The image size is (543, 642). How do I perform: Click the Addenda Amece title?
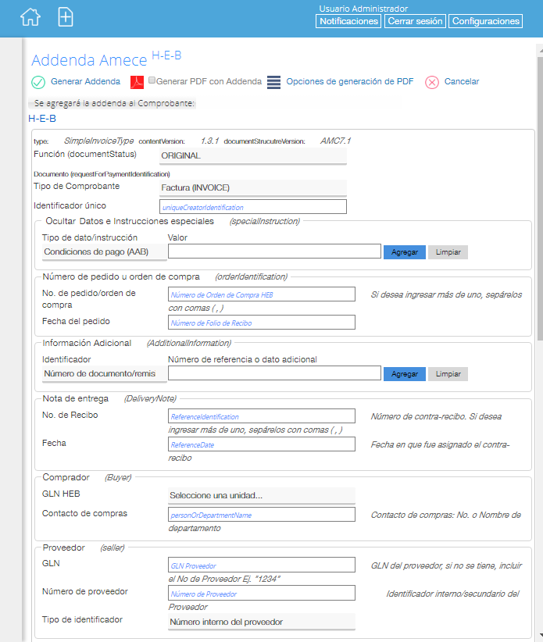tap(89, 60)
